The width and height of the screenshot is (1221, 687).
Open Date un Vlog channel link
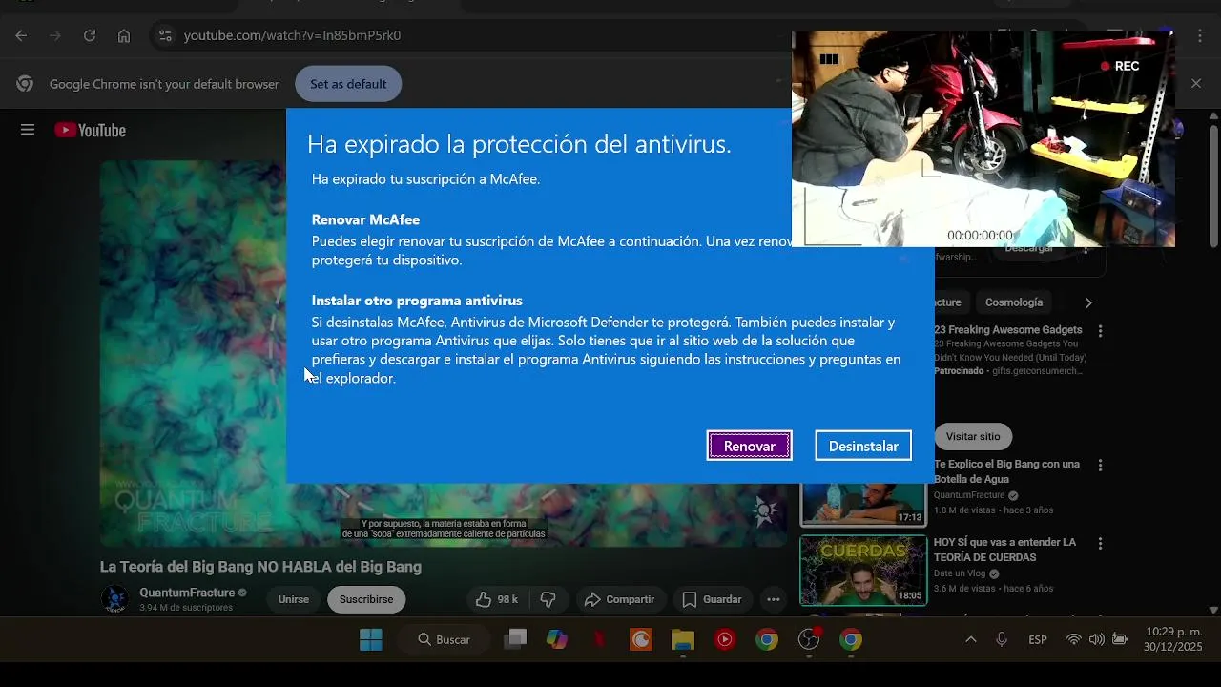[x=961, y=573]
